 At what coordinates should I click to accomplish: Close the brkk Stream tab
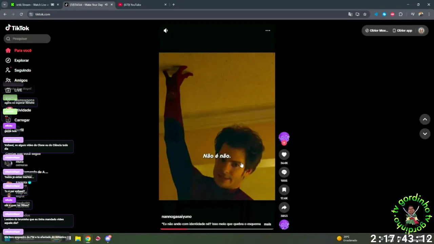(x=58, y=5)
